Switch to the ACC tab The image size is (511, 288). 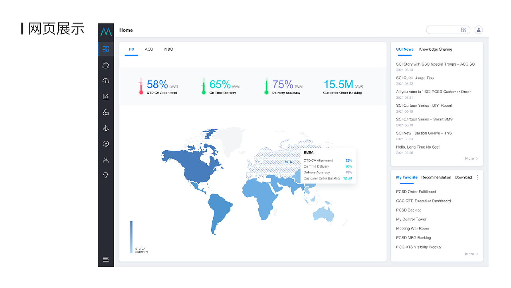coord(149,49)
